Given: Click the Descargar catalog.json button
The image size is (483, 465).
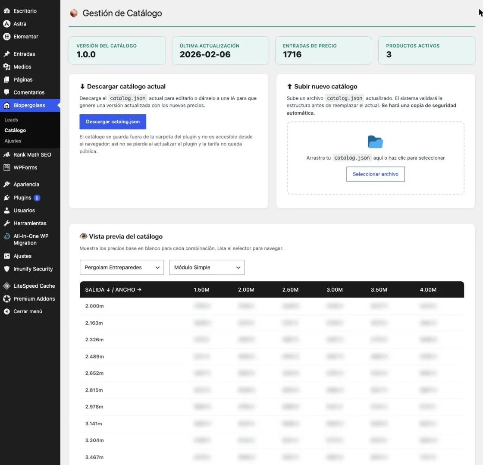Looking at the screenshot, I should 113,122.
